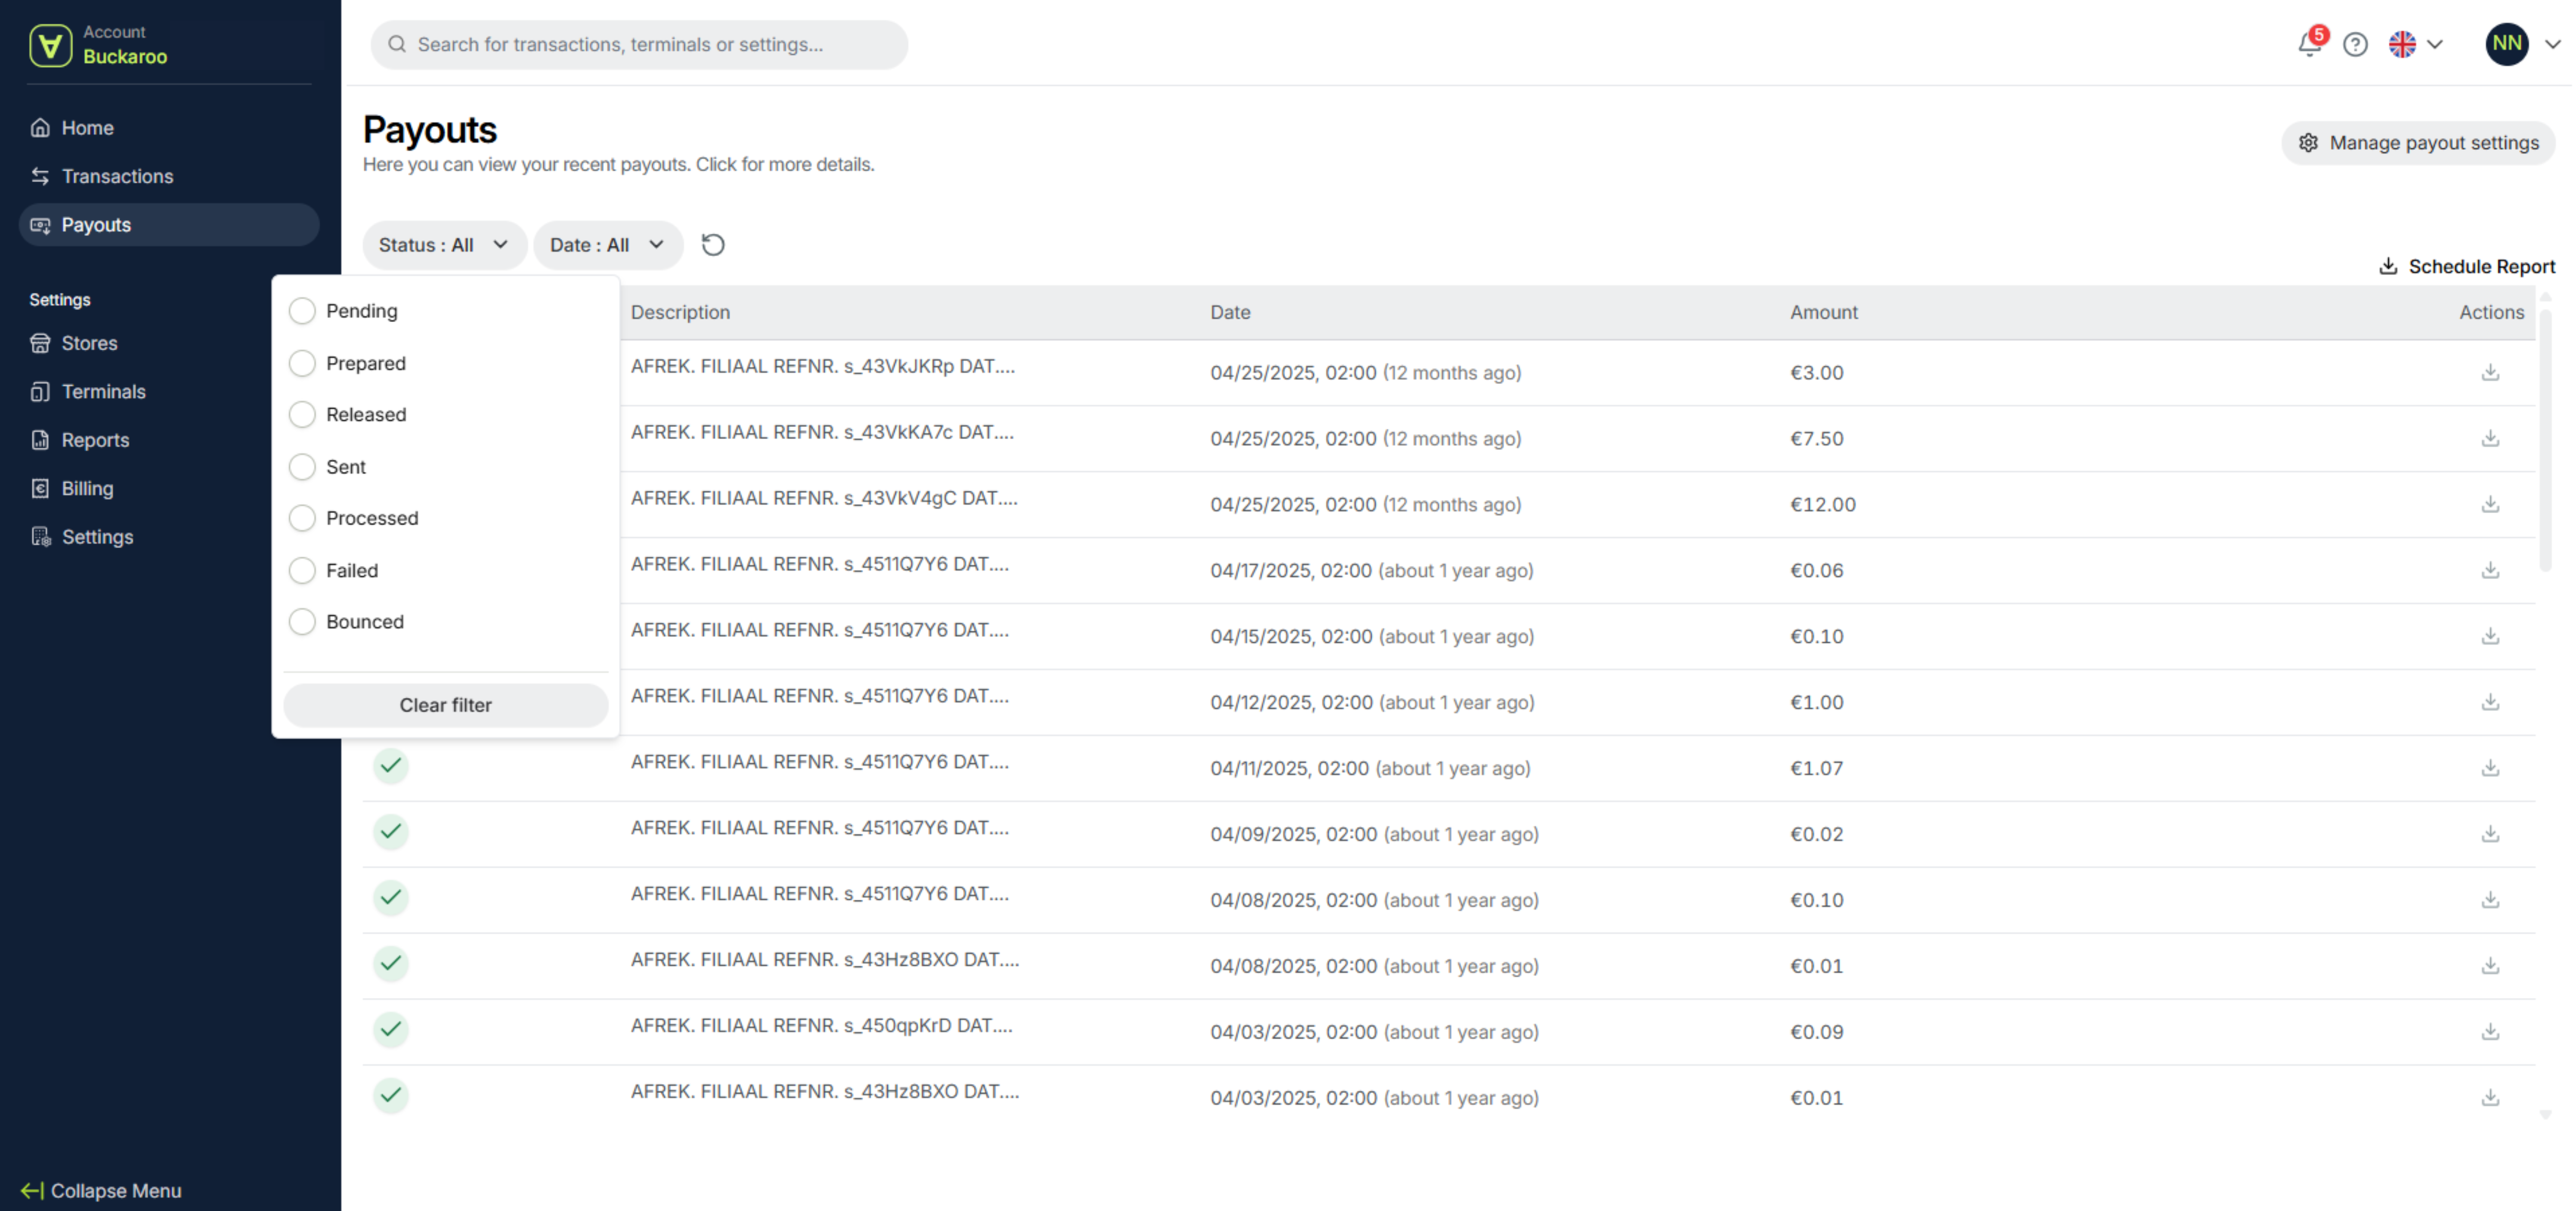Image resolution: width=2576 pixels, height=1211 pixels.
Task: Select the Released status radio
Action: click(x=302, y=415)
